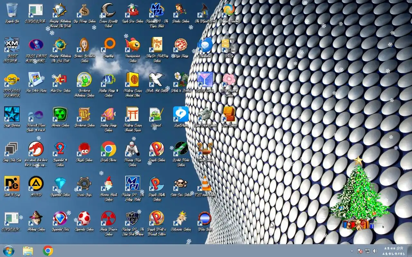
Task: Open Cosmic Bugs gear icon
Action: (x=84, y=184)
